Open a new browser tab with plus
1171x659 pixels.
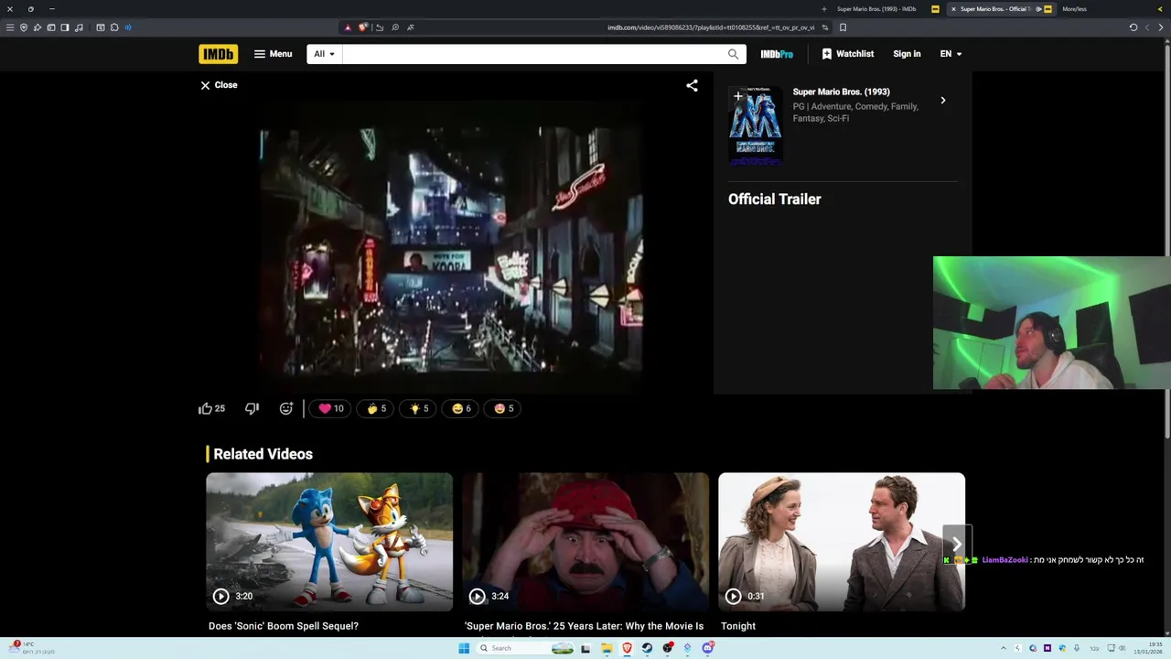click(x=824, y=9)
